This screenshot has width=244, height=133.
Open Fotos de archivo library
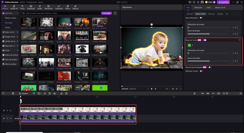pyautogui.click(x=10, y=60)
